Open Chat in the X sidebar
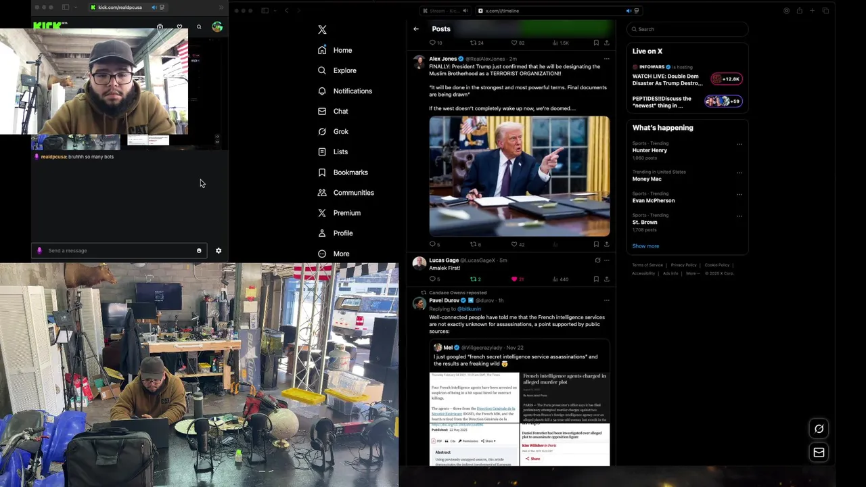The image size is (866, 487). tap(333, 111)
